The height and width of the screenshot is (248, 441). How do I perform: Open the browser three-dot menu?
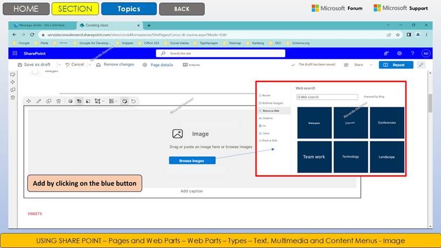[x=426, y=35]
